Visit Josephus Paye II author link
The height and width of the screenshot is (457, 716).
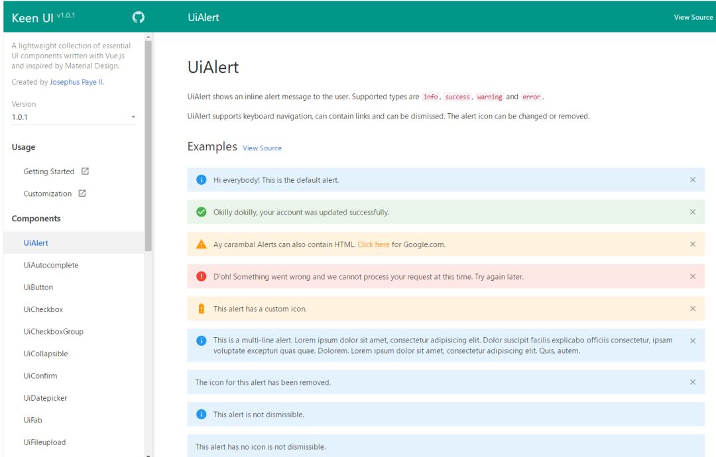[77, 82]
